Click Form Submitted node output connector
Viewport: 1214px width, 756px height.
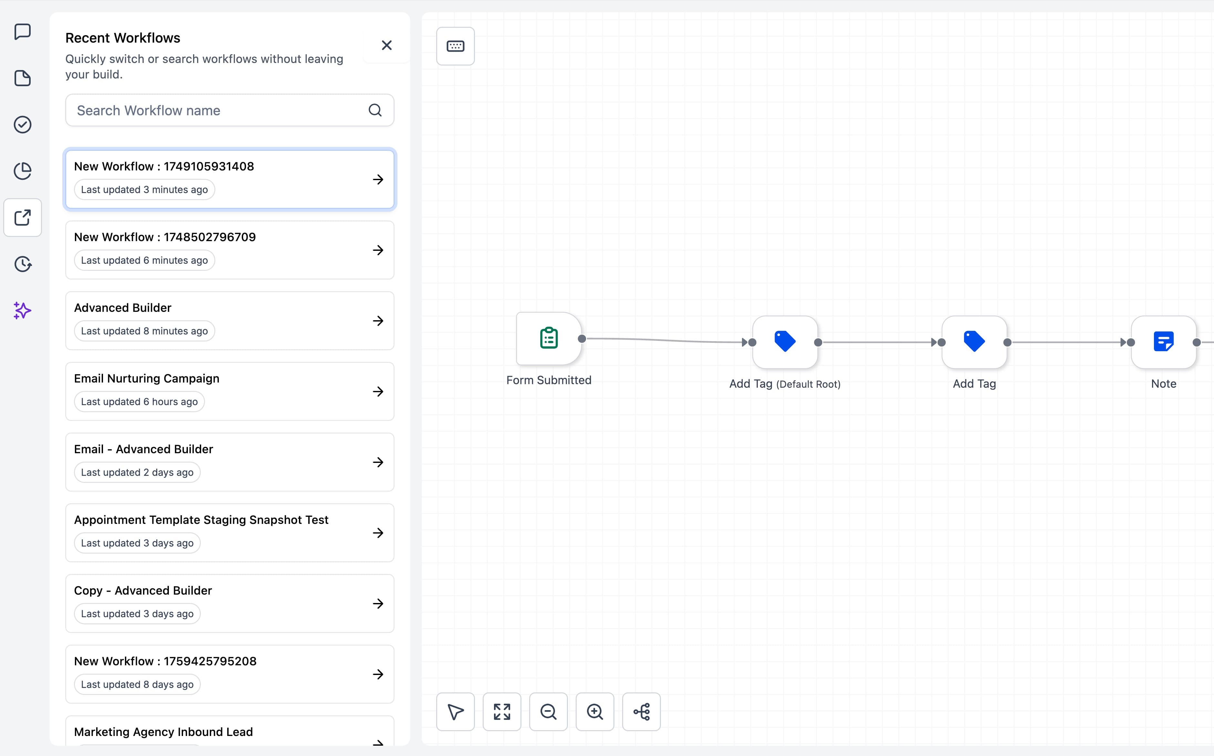coord(582,339)
